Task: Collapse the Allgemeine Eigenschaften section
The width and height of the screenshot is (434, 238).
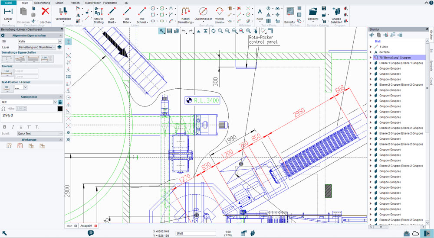Action: [61, 35]
